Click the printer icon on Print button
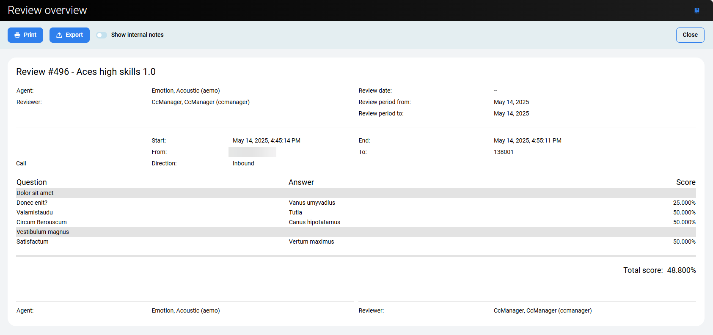The width and height of the screenshot is (713, 335). (x=17, y=35)
